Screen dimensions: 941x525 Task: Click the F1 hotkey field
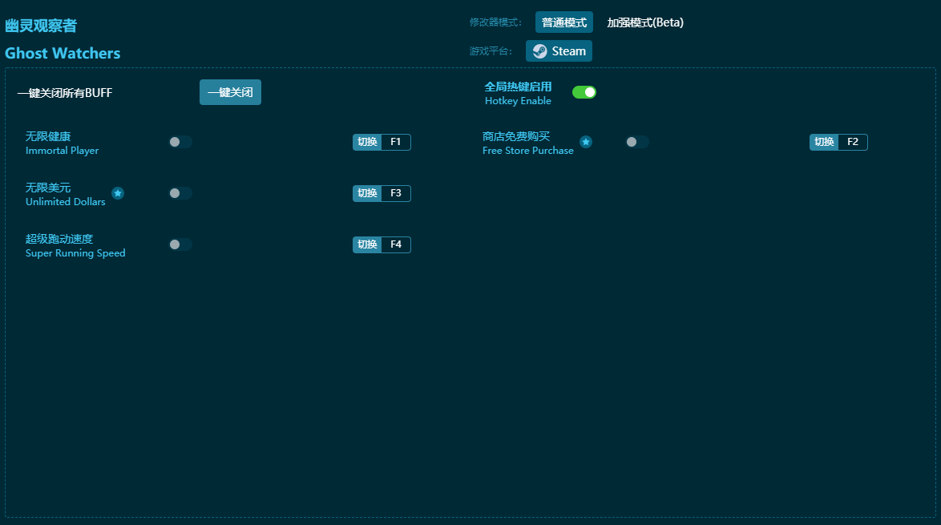[396, 142]
